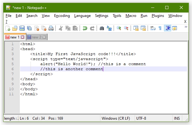Switch to the new 1 tab
This screenshot has height=125, width=192.
[15, 37]
